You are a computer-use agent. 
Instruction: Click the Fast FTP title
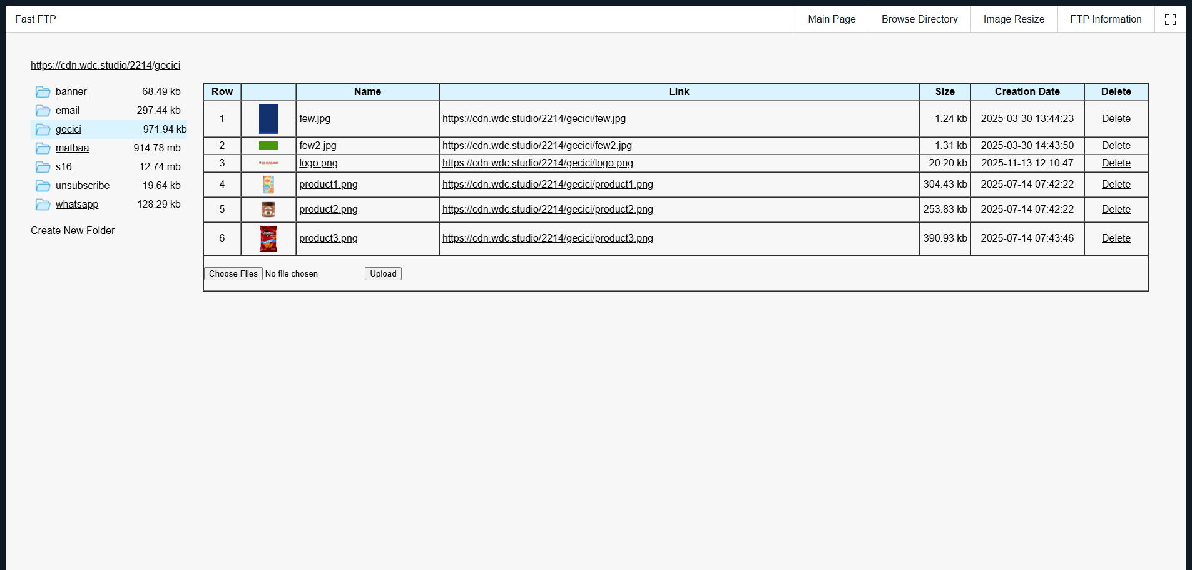pos(36,19)
